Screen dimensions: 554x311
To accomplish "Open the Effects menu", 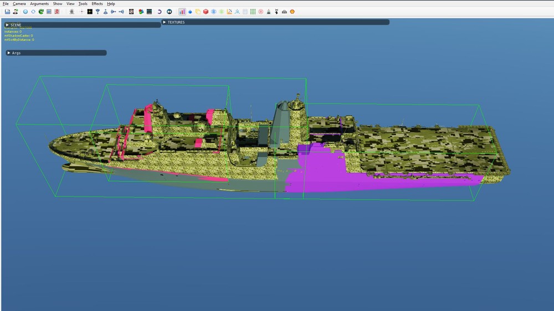I will [x=97, y=3].
